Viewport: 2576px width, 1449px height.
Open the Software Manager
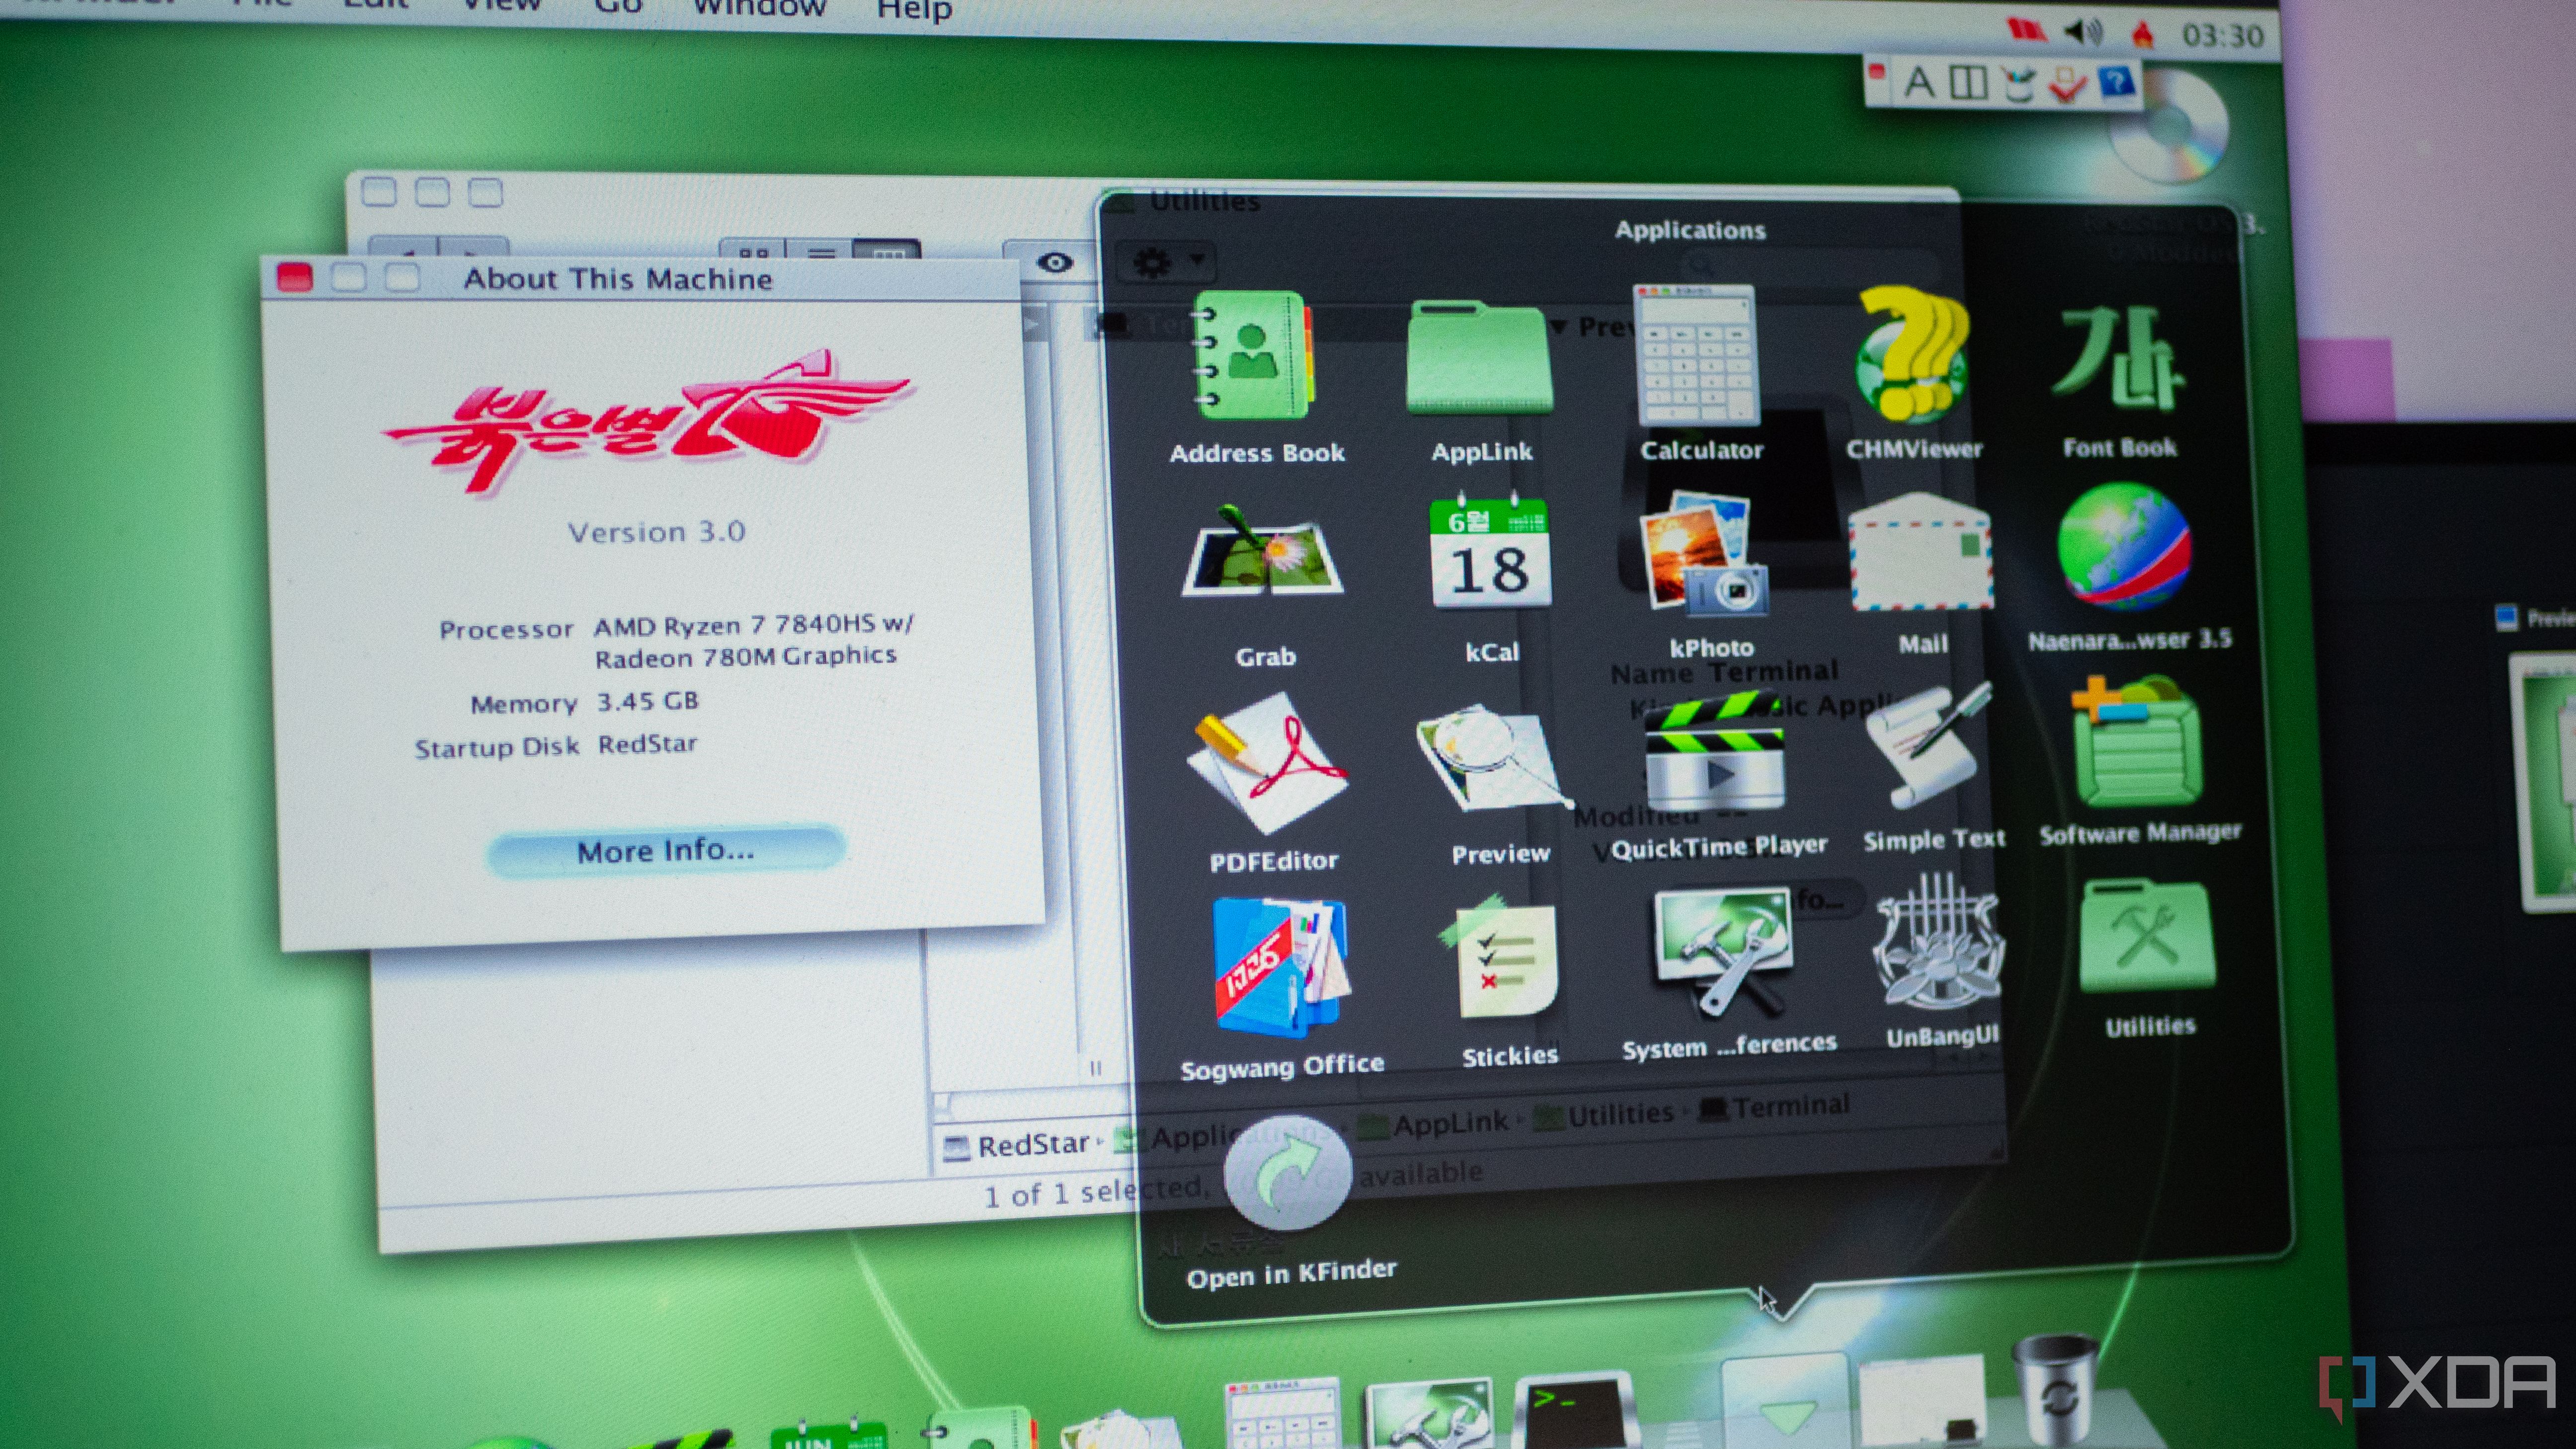(x=2137, y=745)
